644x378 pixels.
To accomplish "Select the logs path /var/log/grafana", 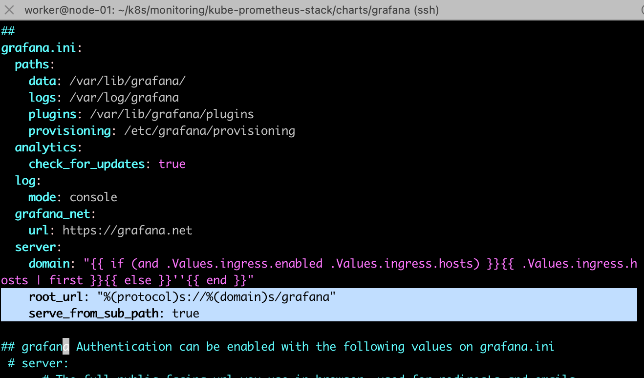I will pyautogui.click(x=124, y=98).
